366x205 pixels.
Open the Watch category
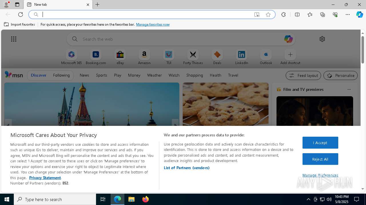click(x=174, y=75)
